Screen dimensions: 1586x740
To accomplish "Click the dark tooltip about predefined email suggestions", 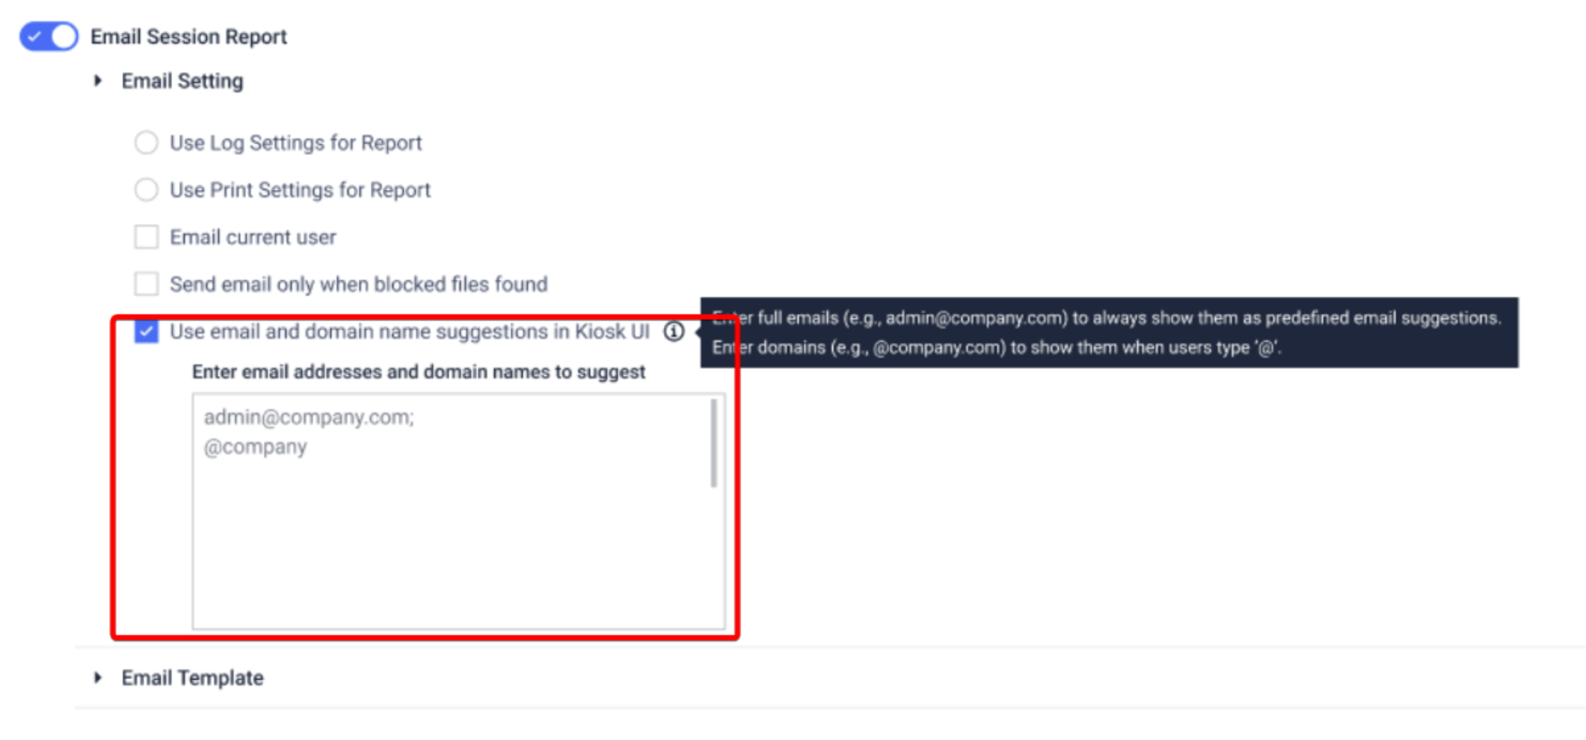I will (x=1109, y=333).
